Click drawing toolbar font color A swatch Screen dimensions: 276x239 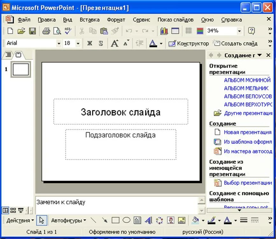(x=227, y=220)
